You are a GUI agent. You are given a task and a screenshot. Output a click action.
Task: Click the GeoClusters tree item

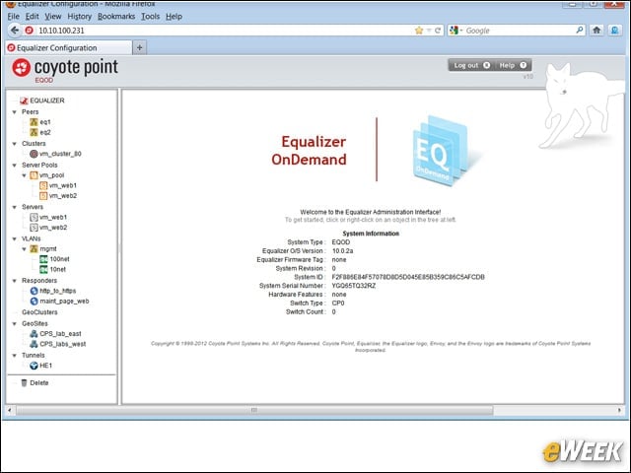[39, 312]
